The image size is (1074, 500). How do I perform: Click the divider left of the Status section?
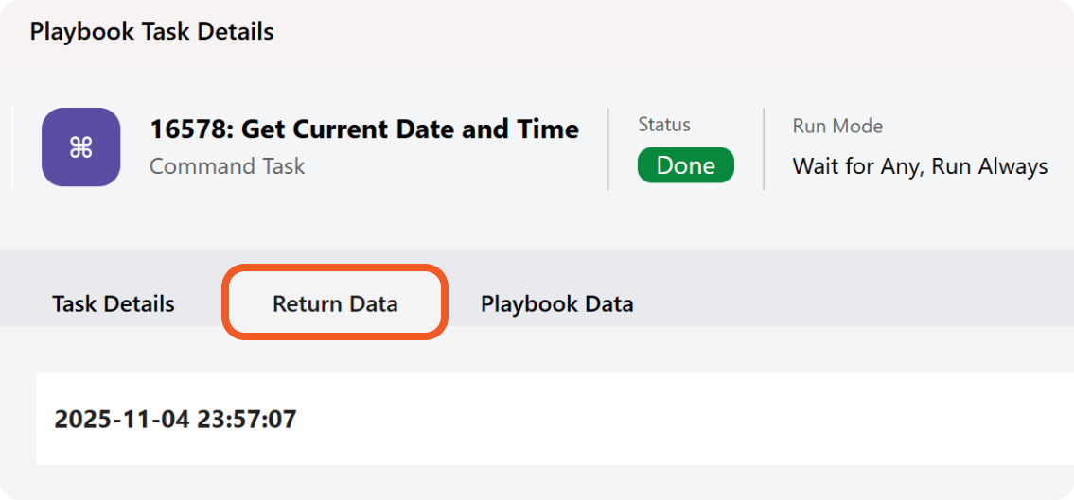(608, 148)
